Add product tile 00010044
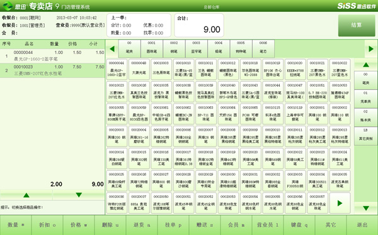The image size is (378, 235). 273,92
